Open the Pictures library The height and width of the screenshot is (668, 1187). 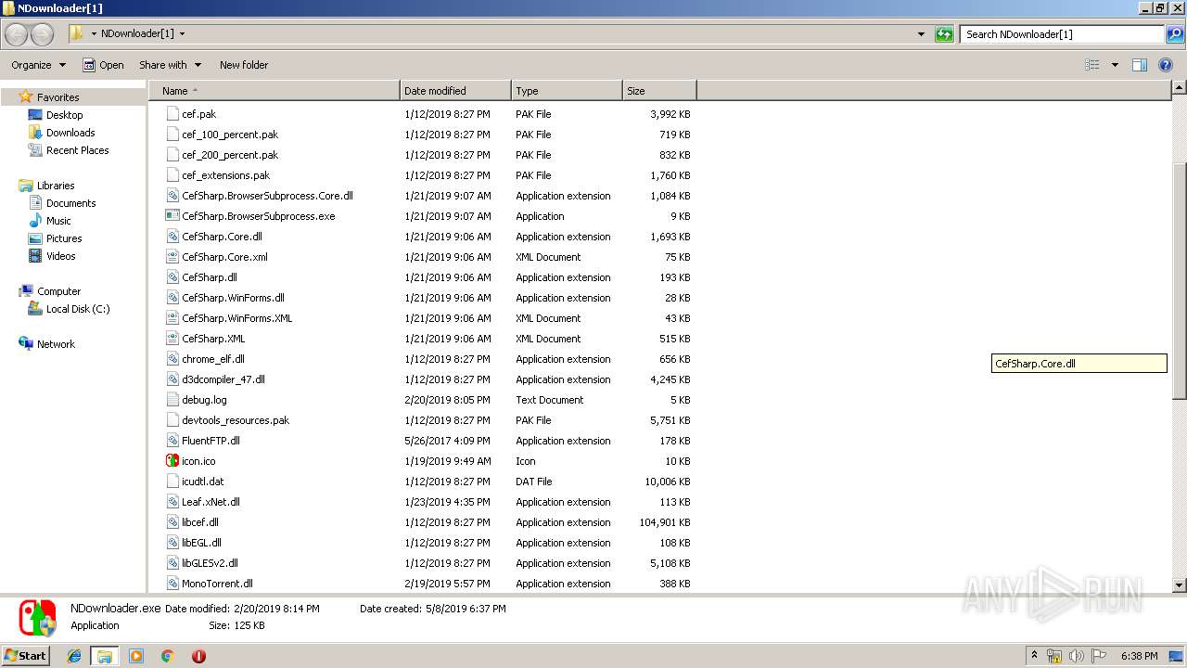click(x=64, y=238)
